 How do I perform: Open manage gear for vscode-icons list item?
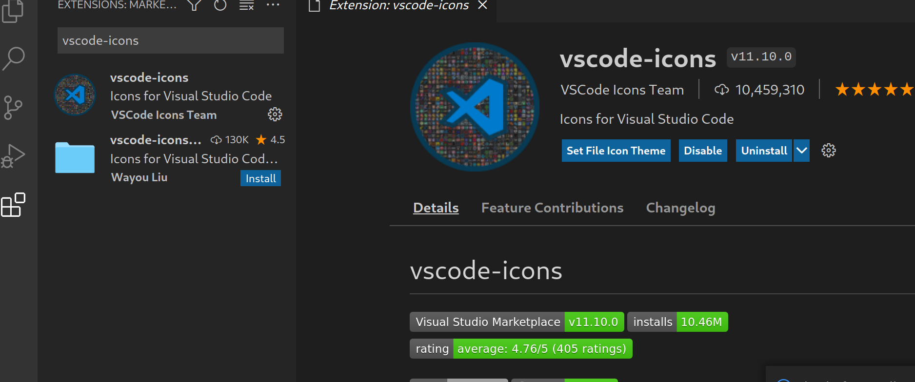(x=275, y=115)
